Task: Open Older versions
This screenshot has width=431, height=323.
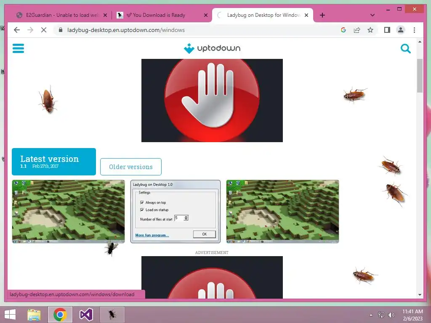Action: 131,167
